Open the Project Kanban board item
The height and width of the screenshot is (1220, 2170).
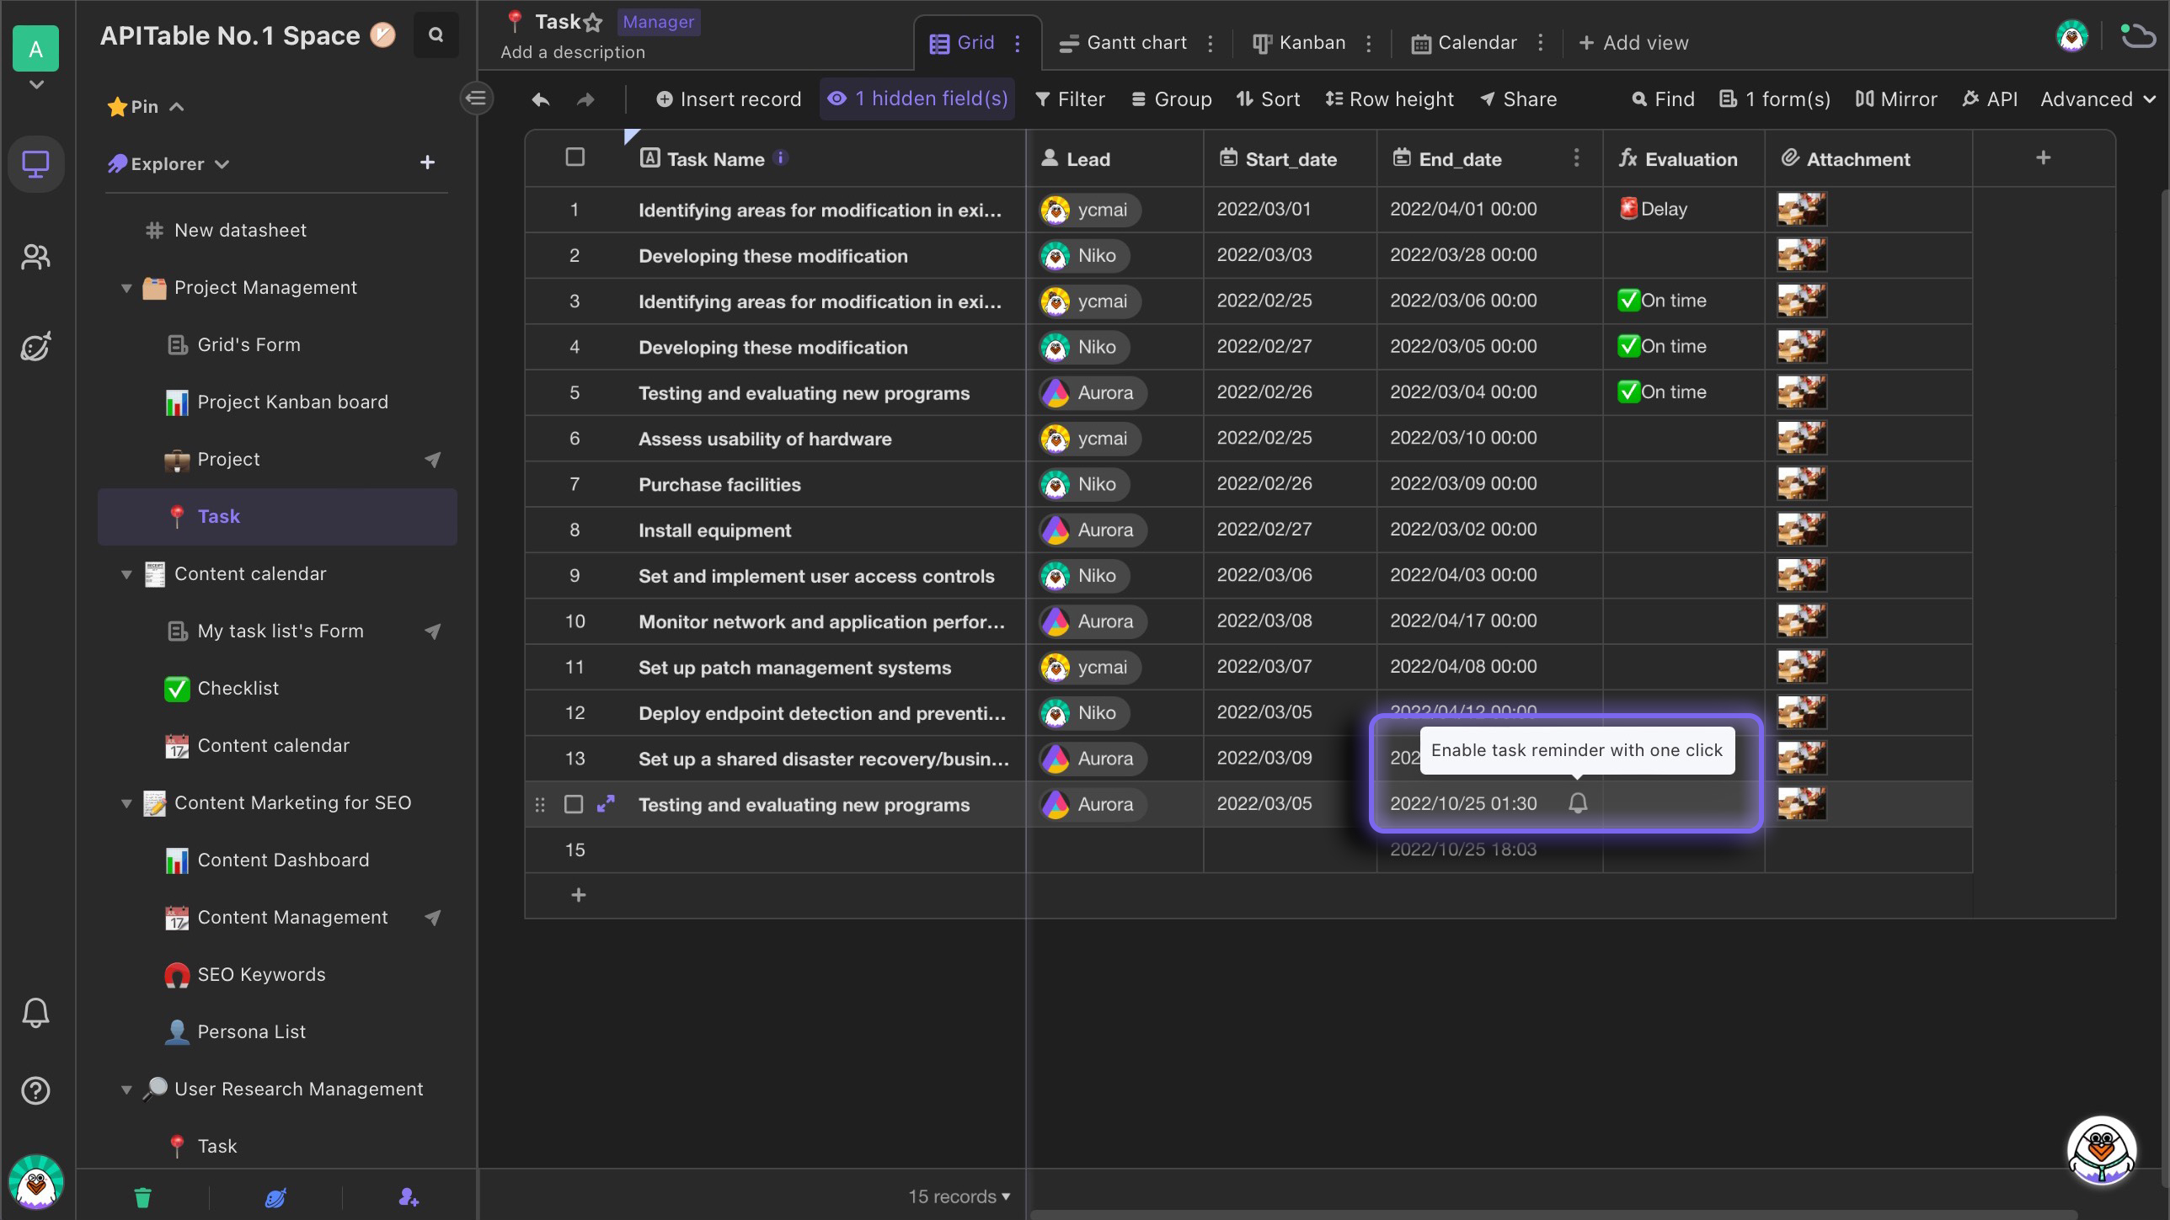[x=277, y=402]
